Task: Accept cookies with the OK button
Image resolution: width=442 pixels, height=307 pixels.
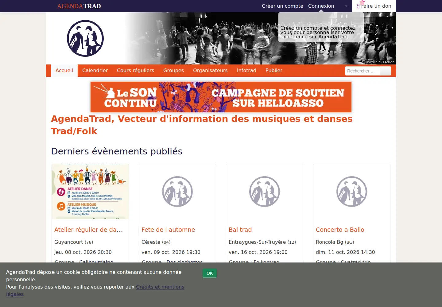Action: click(x=210, y=273)
